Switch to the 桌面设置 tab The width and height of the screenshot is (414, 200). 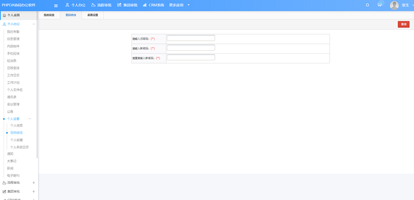coord(93,16)
